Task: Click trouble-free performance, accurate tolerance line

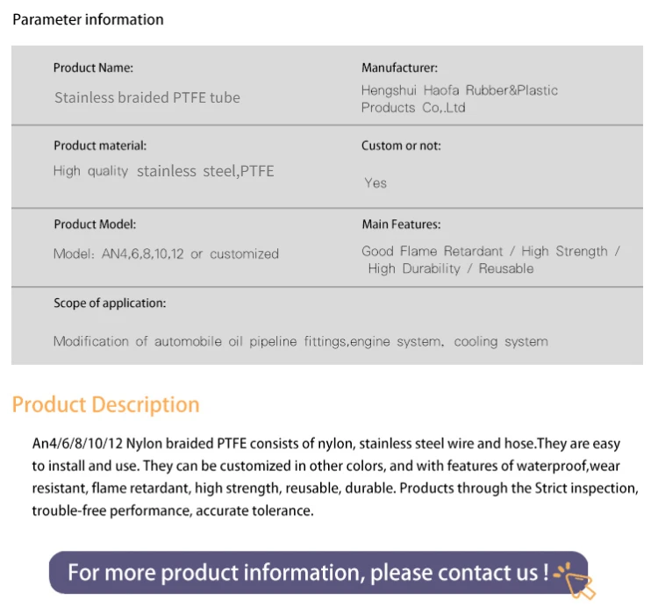Action: pyautogui.click(x=172, y=510)
